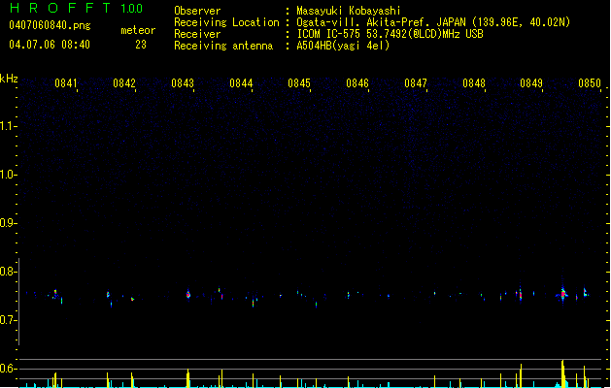Select the name Masayuki Kobayashi
This screenshot has height=388, width=611.
pyautogui.click(x=349, y=11)
